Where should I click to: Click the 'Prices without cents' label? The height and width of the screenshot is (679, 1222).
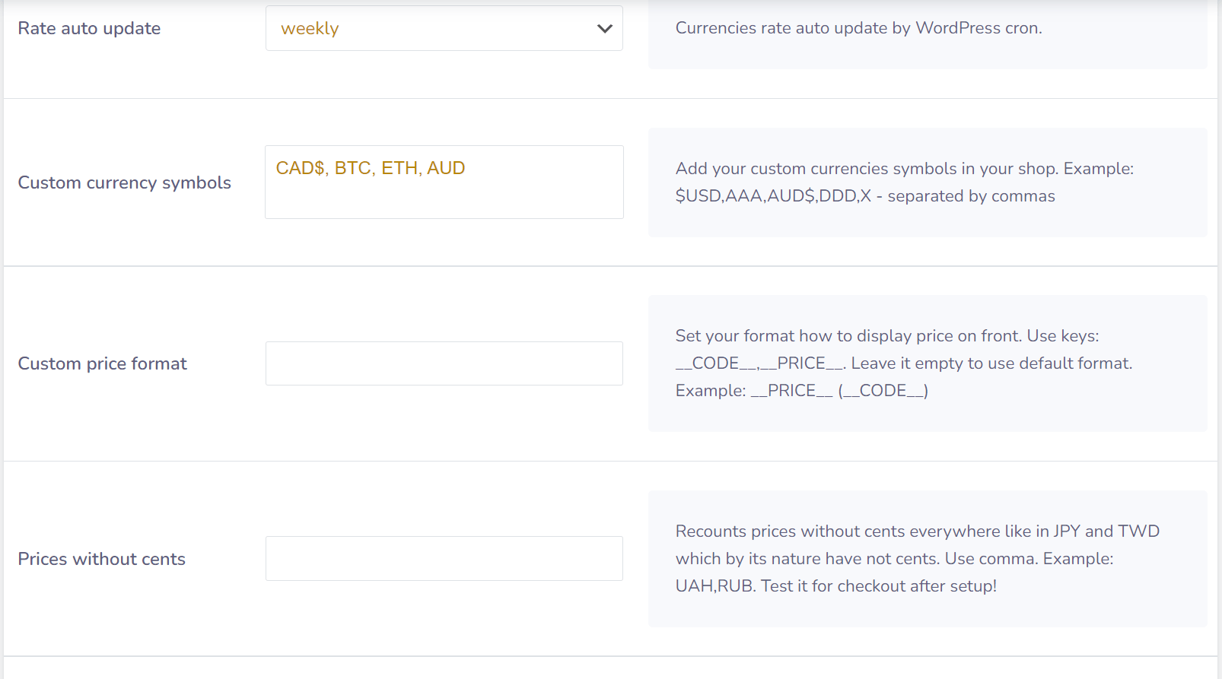(101, 560)
